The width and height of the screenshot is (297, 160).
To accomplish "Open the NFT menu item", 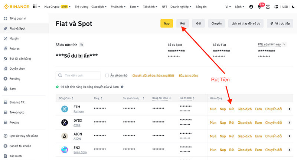I will (164, 7).
